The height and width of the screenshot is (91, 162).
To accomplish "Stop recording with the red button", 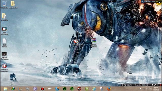I will click(160, 85).
